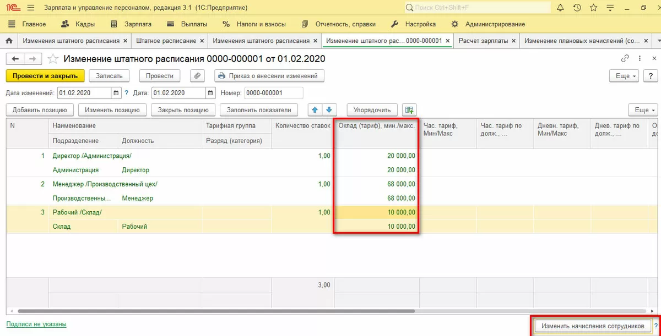
Task: Close the Штатное расписание tab
Action: pos(202,41)
